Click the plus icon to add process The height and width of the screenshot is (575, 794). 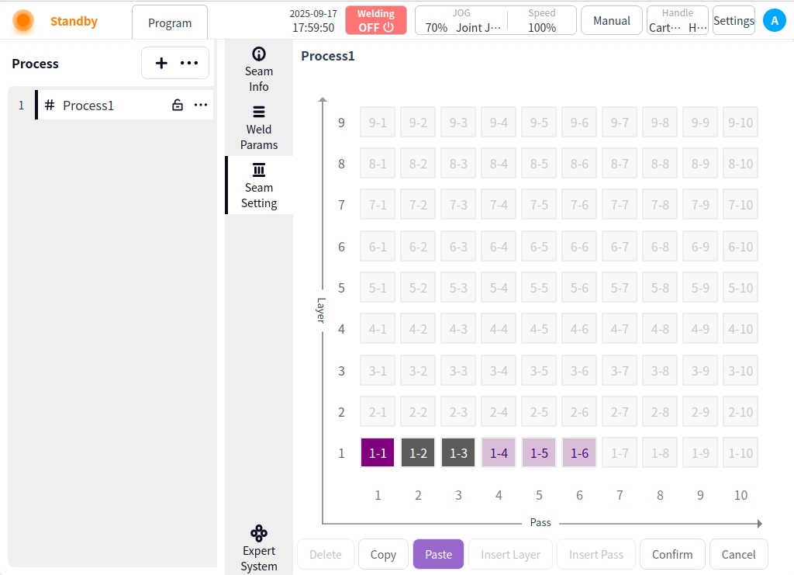pos(161,64)
